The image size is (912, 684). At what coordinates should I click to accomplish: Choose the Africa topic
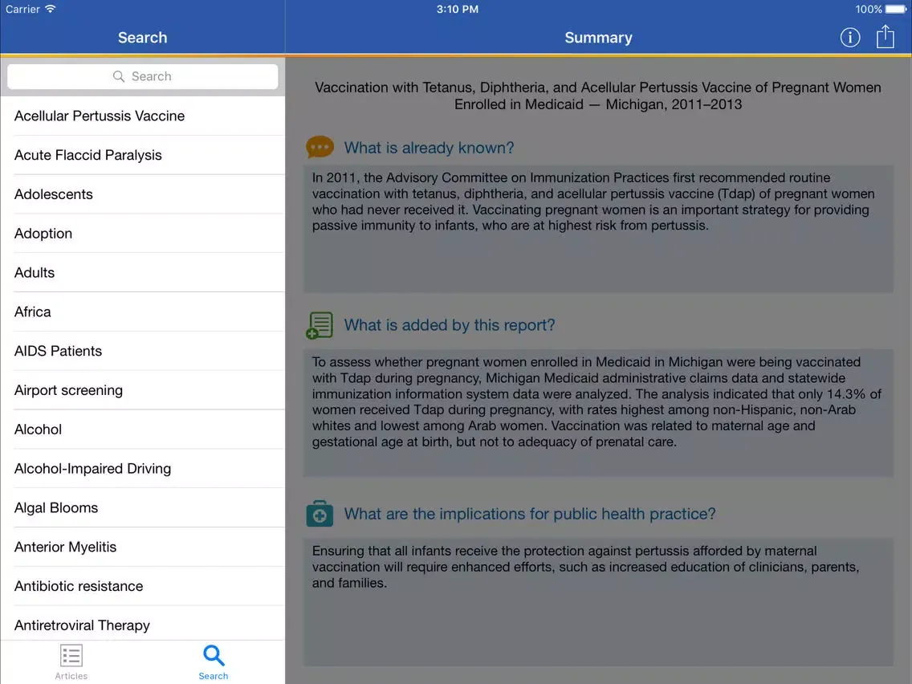pos(143,311)
